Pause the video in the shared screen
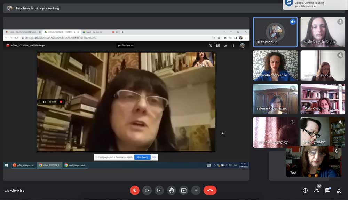Viewport: 348px width, 200px height. point(44,102)
